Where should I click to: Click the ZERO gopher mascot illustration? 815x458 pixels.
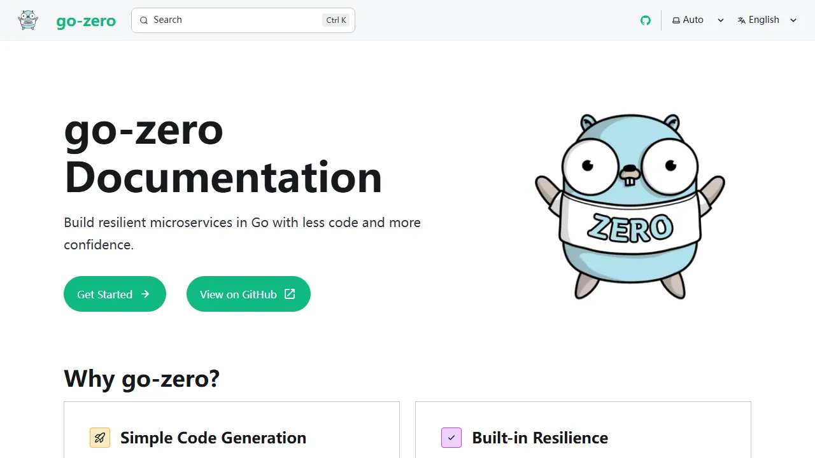629,204
